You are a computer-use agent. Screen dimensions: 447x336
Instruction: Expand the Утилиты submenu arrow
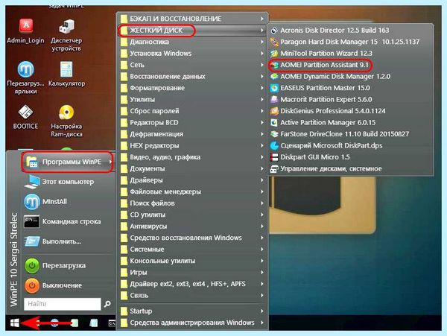[x=262, y=100]
